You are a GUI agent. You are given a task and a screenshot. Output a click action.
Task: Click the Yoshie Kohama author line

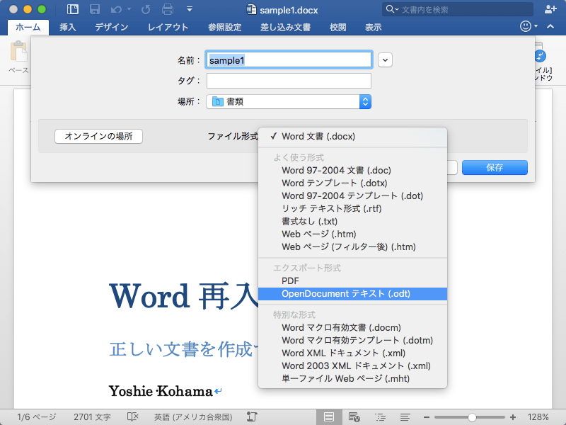(161, 392)
